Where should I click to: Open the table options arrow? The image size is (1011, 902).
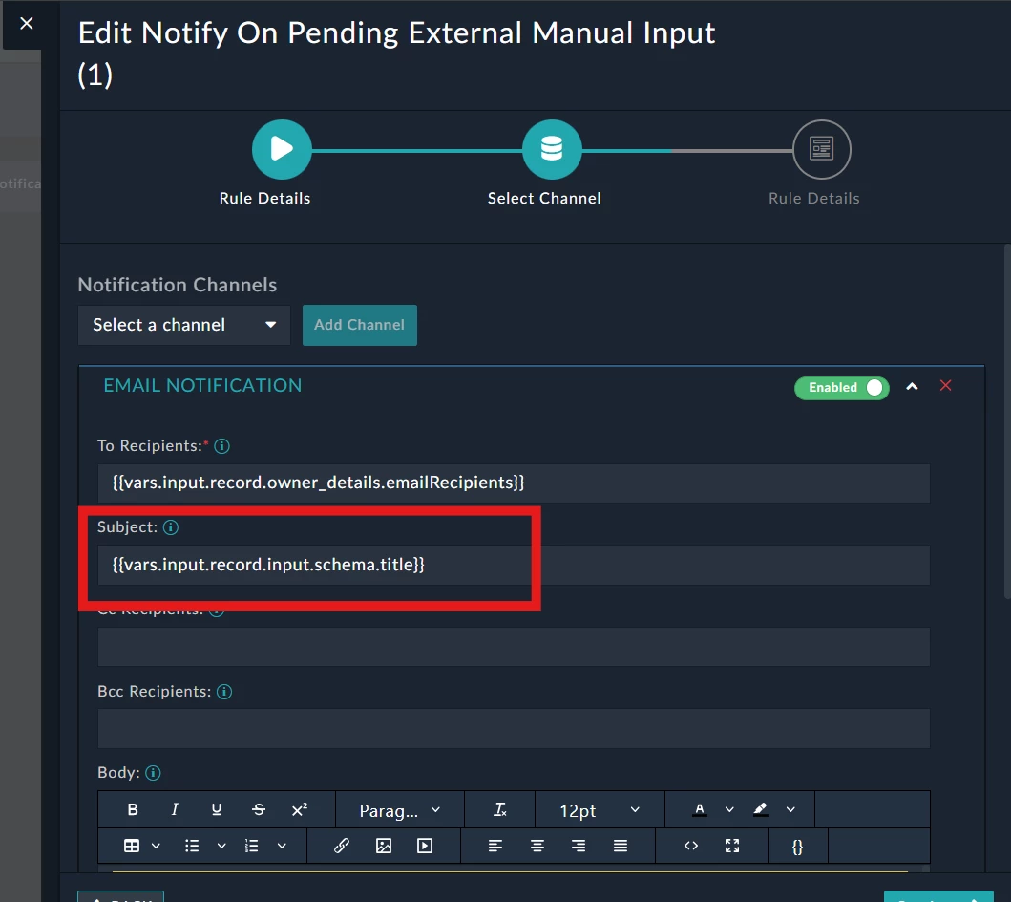[x=156, y=846]
